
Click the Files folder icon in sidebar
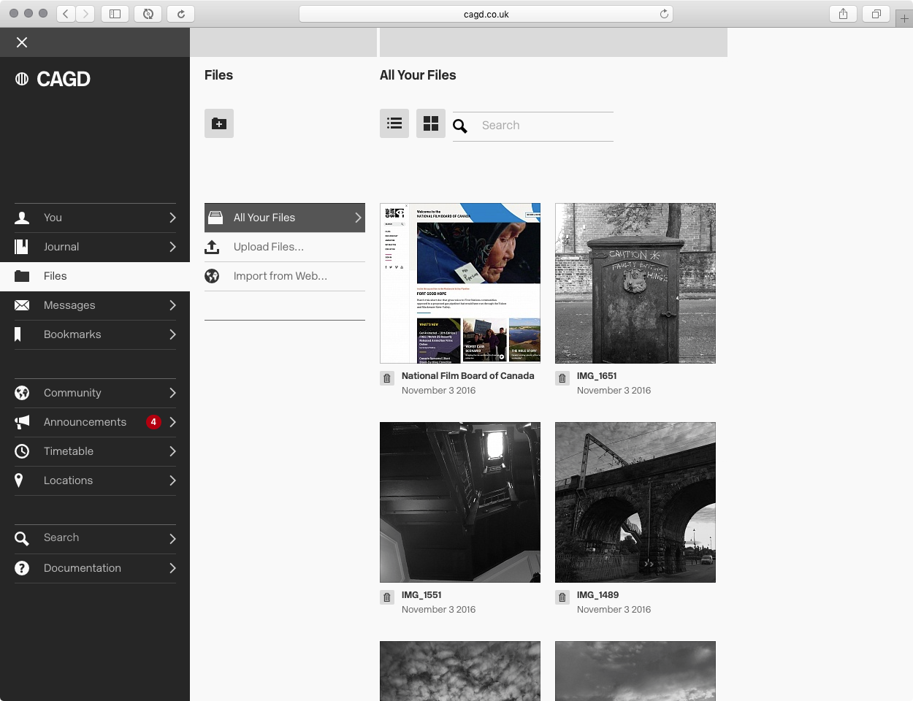22,276
